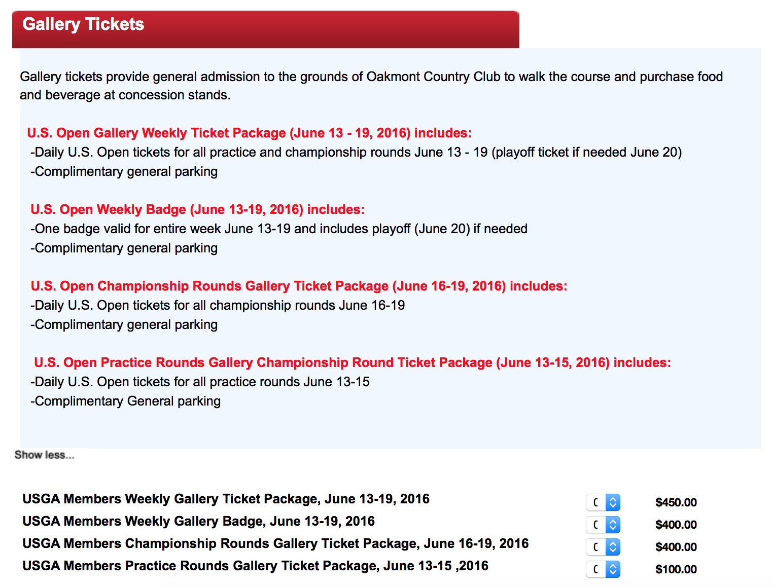Click U.S. Open Championship Rounds Gallery Ticket heading

(x=299, y=286)
